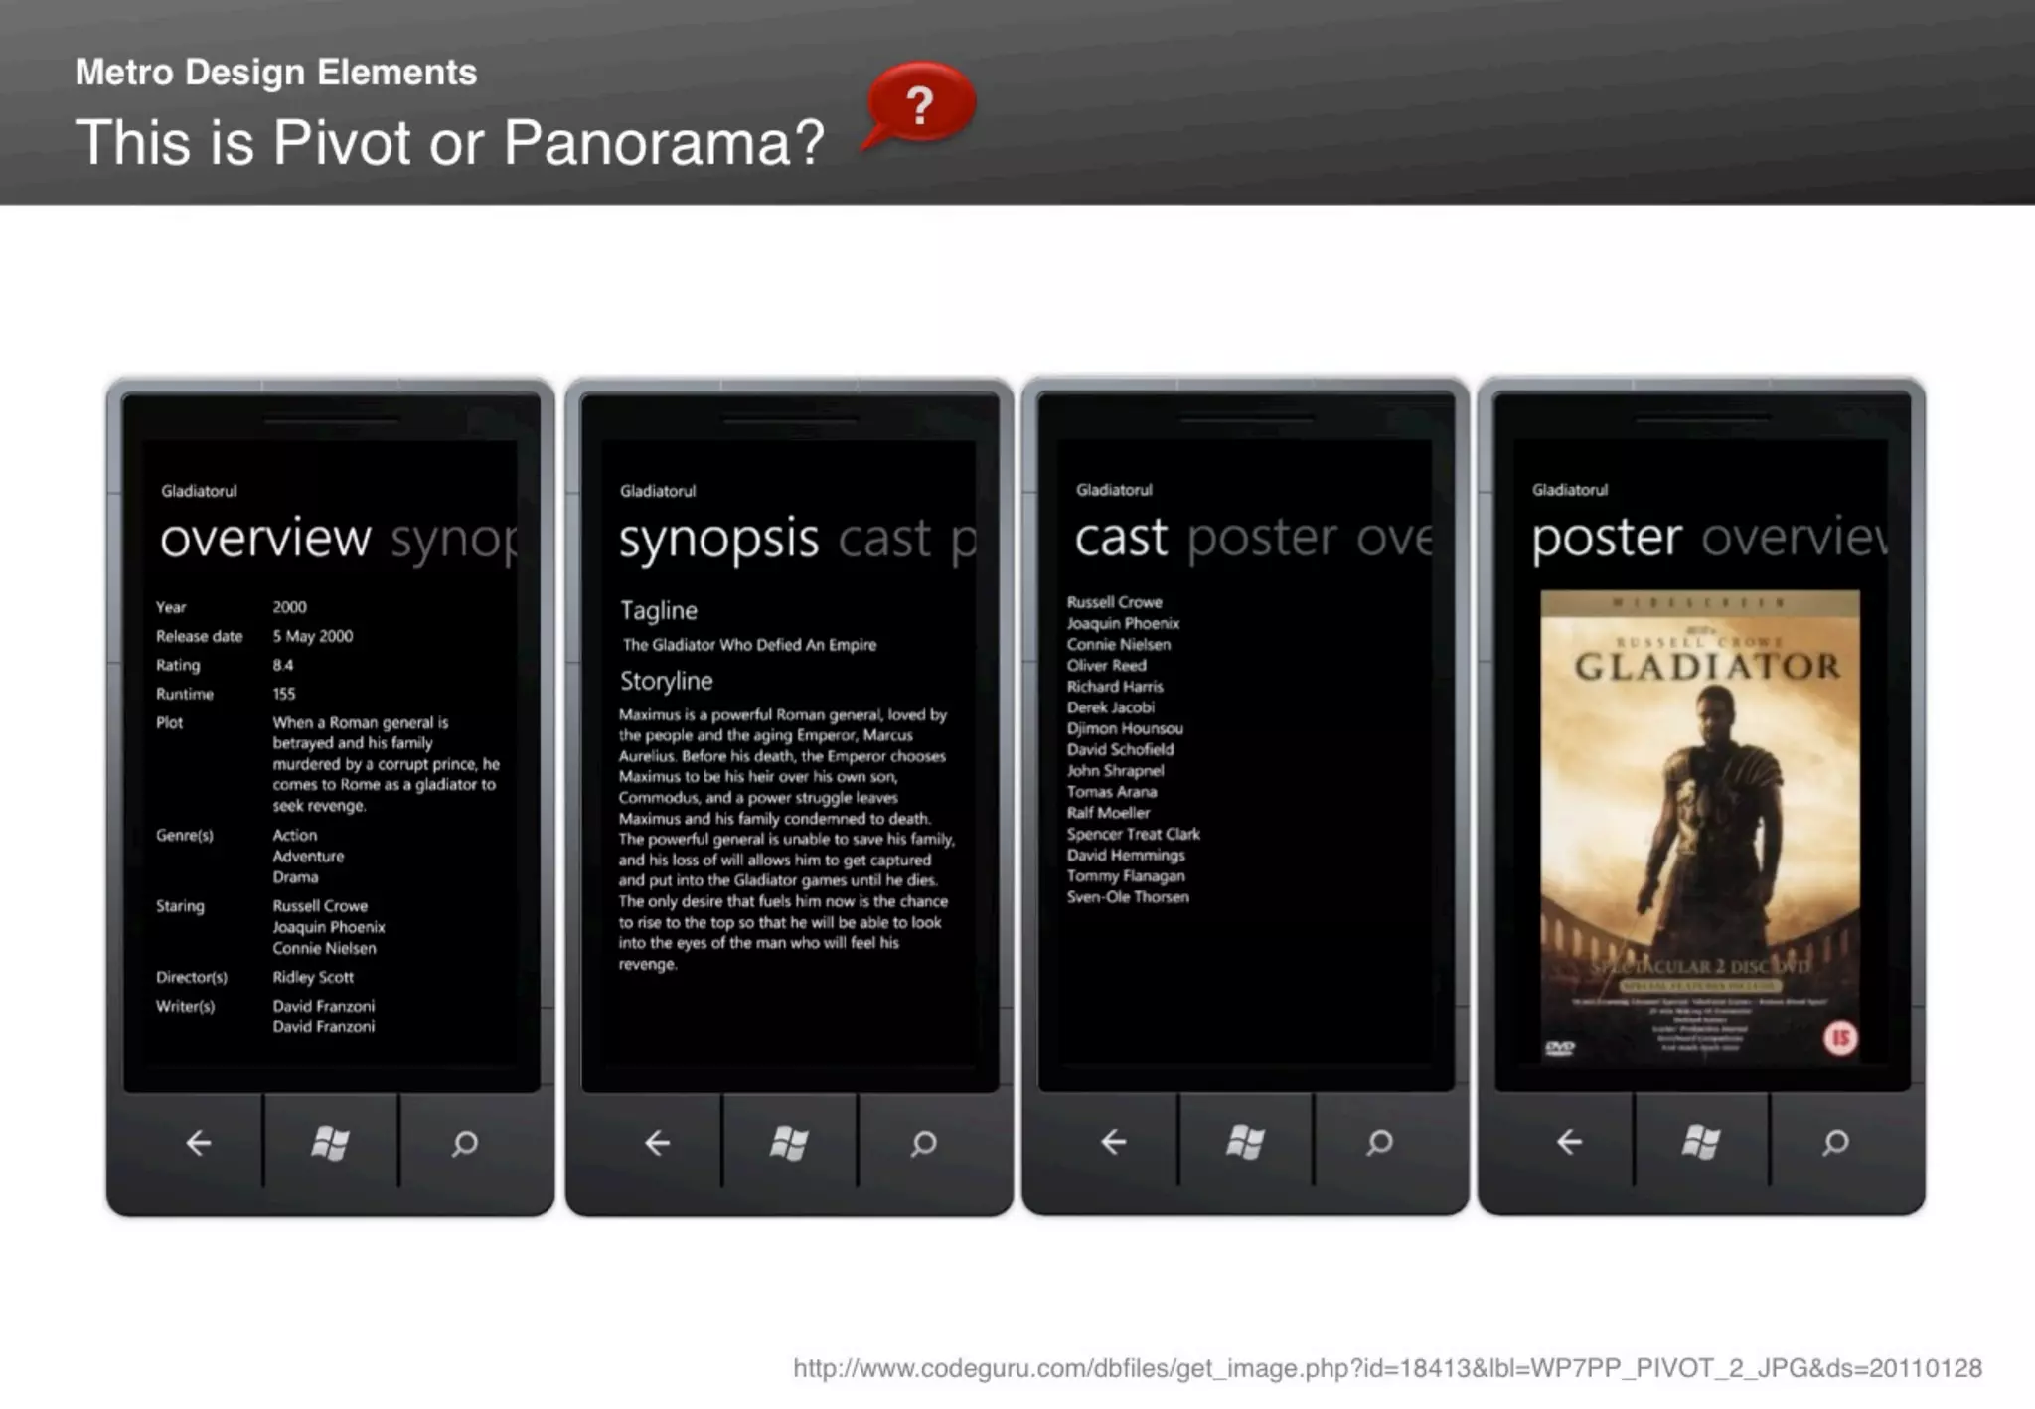Click the codeguru.com image URL

(1387, 1368)
